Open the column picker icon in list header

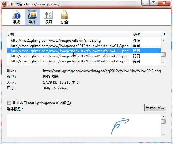(x=163, y=34)
